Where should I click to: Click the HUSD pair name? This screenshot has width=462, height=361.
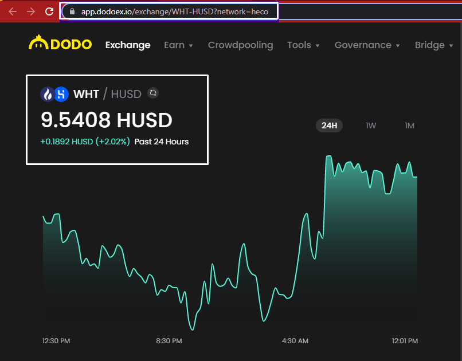coord(126,94)
